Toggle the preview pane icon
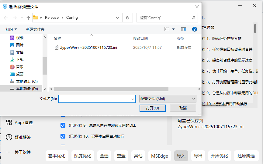 tap(184, 29)
